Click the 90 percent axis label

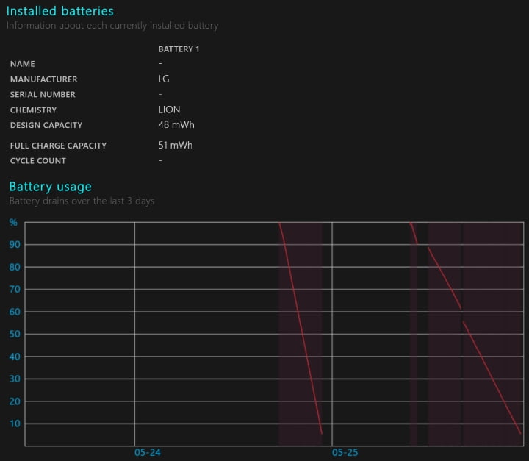pyautogui.click(x=14, y=245)
